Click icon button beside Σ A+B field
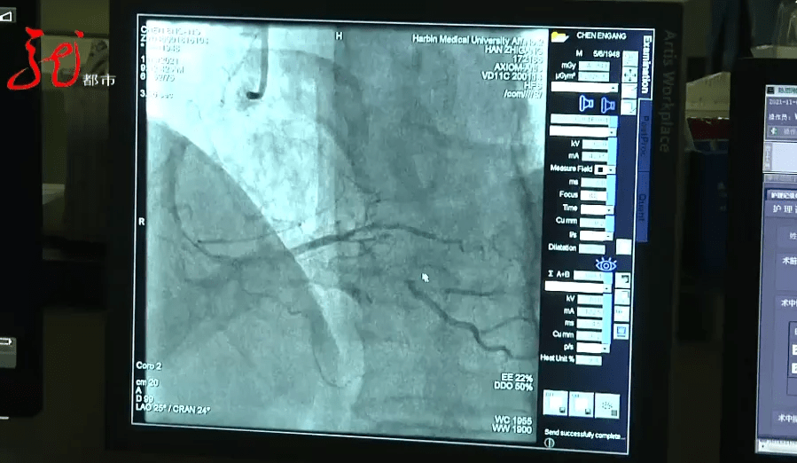The height and width of the screenshot is (463, 797). pos(622,280)
